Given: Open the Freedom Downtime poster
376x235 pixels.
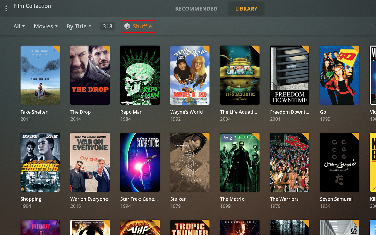Looking at the screenshot, I should tap(290, 75).
